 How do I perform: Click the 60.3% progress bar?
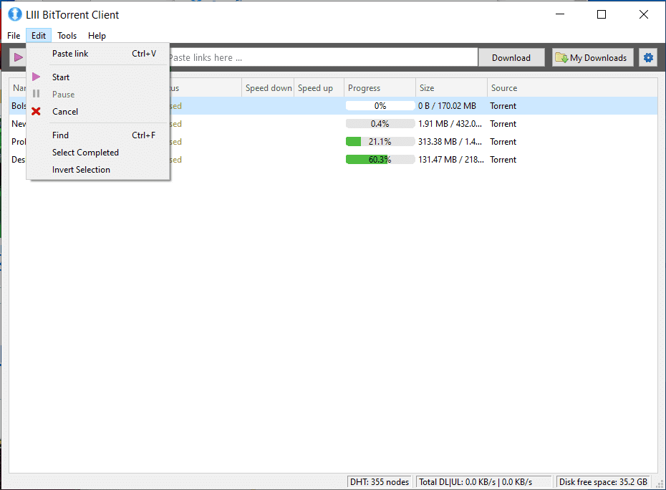click(x=380, y=159)
